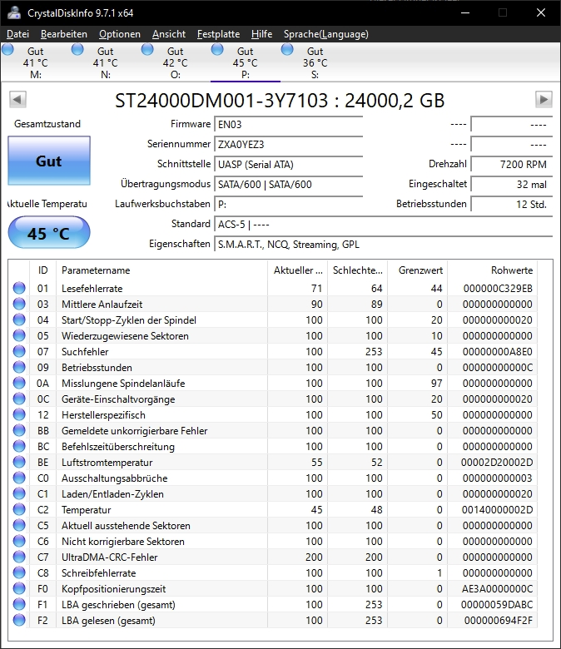
Task: Click the Rohwerte column header
Action: click(492, 270)
